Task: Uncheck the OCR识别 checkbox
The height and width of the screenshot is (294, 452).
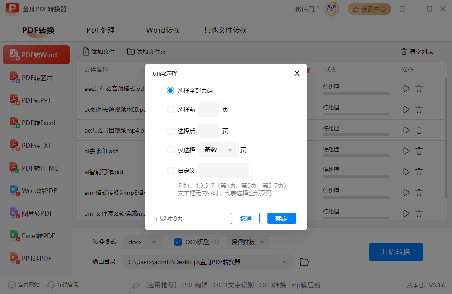Action: pos(178,242)
